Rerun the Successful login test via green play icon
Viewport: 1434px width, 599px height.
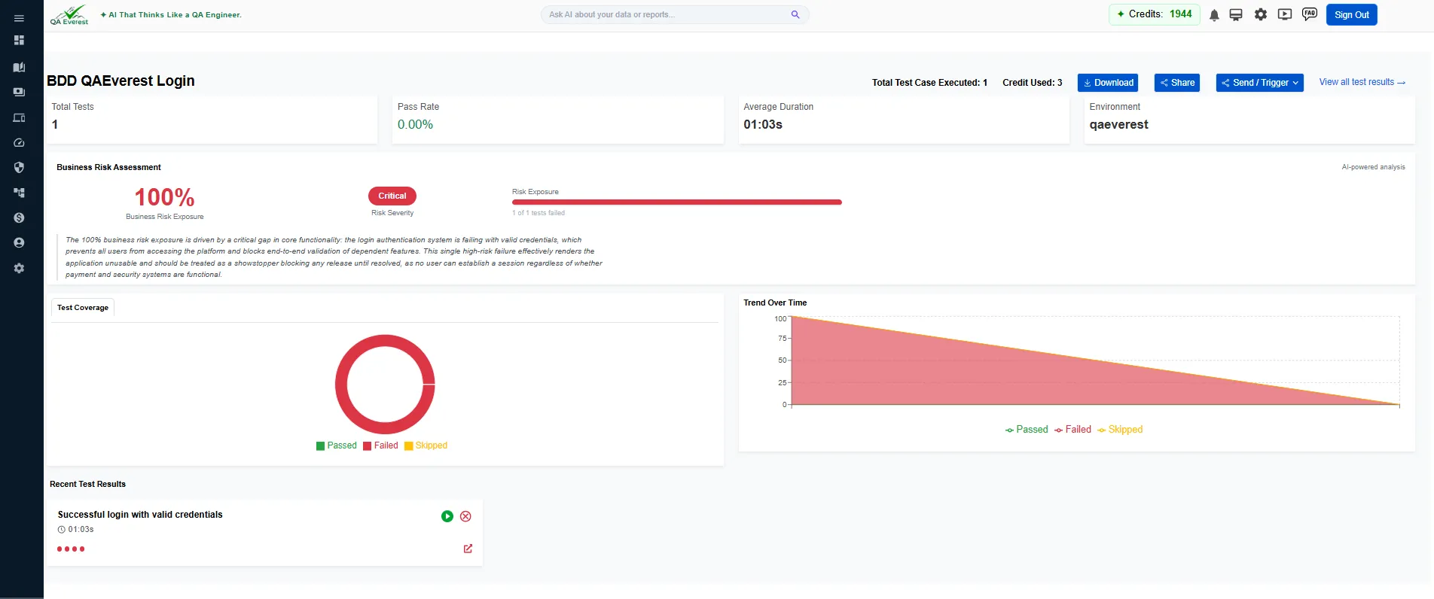pos(447,516)
